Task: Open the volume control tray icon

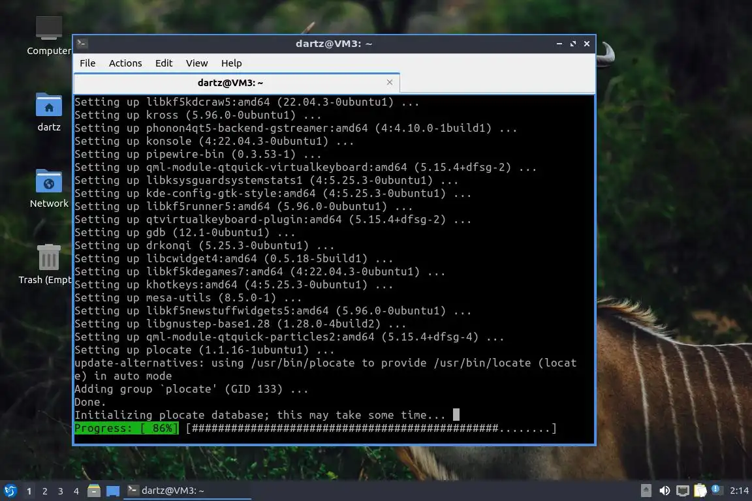Action: tap(665, 491)
